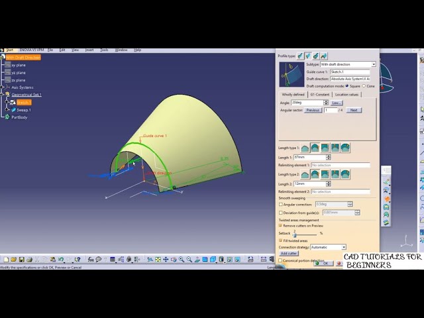This screenshot has width=424, height=318.
Task: Click the Guide curve 1 field
Action: pos(350,72)
